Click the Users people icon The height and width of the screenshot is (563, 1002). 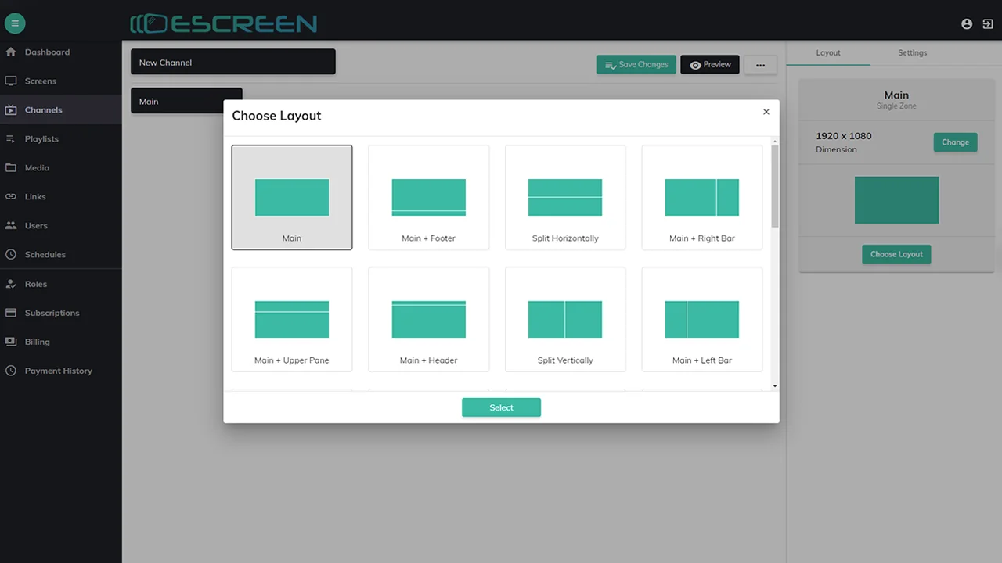click(x=11, y=226)
